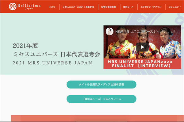
Task: Click the 【最新ニュース】プレスリリース button
Action: (x=101, y=99)
